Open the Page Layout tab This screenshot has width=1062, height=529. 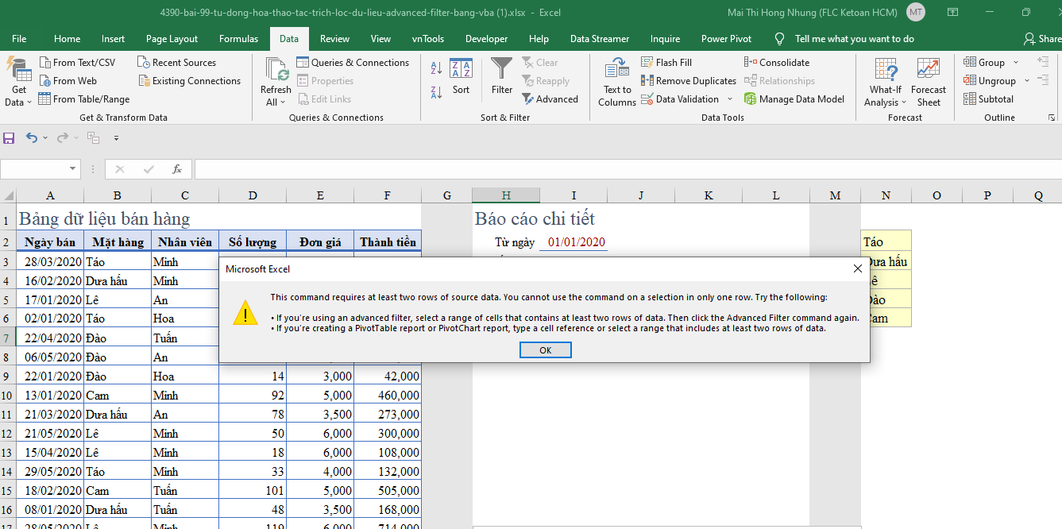(x=172, y=39)
